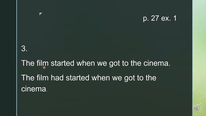Click "when" in the first sentence
This screenshot has width=206, height=116.
86,63
